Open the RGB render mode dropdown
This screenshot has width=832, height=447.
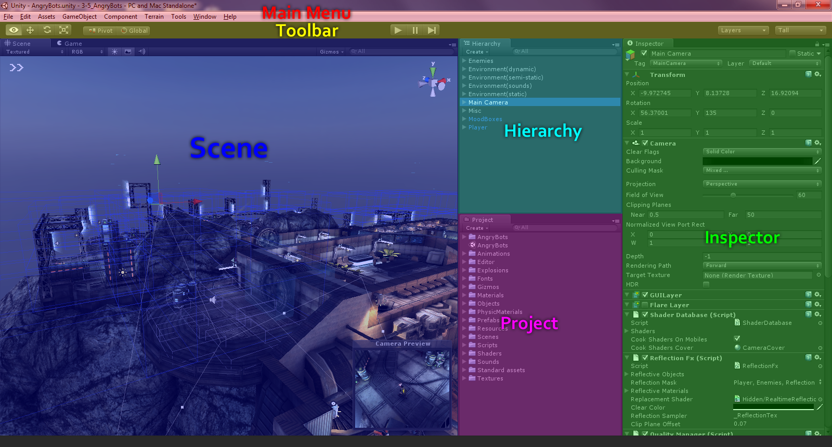point(87,52)
